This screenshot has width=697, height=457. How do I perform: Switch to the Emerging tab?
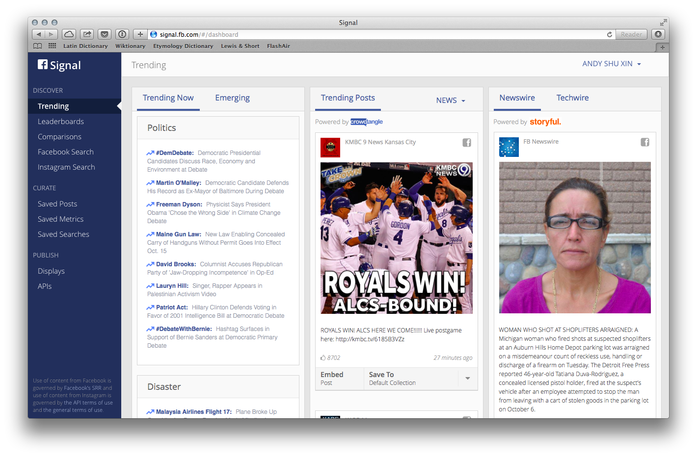tap(233, 98)
